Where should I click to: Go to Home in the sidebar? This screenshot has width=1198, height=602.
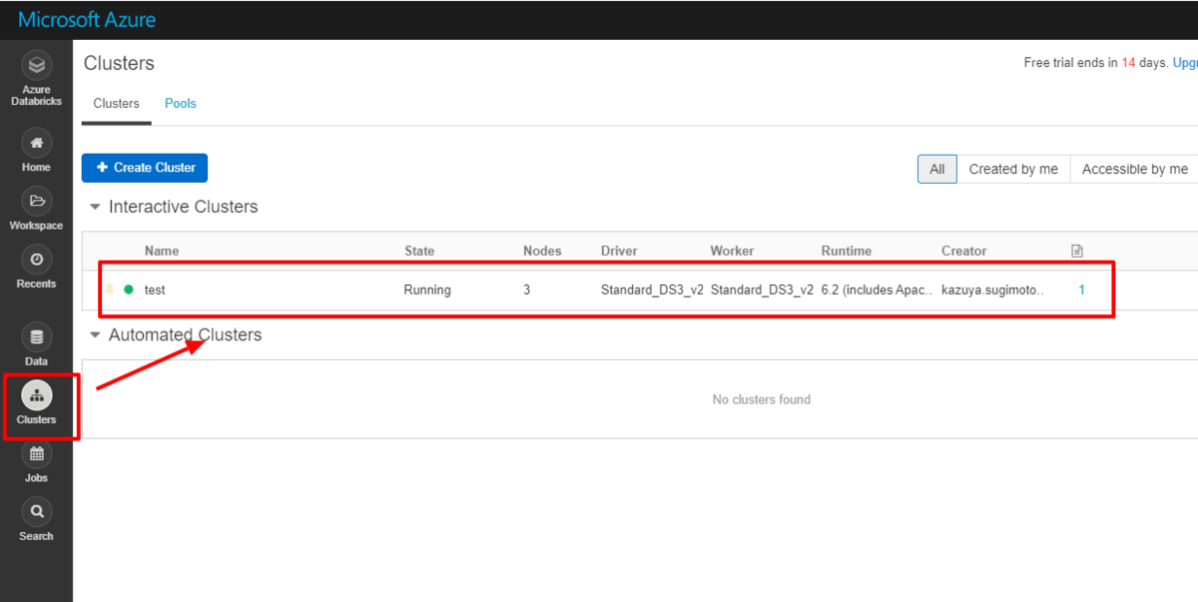tap(37, 143)
